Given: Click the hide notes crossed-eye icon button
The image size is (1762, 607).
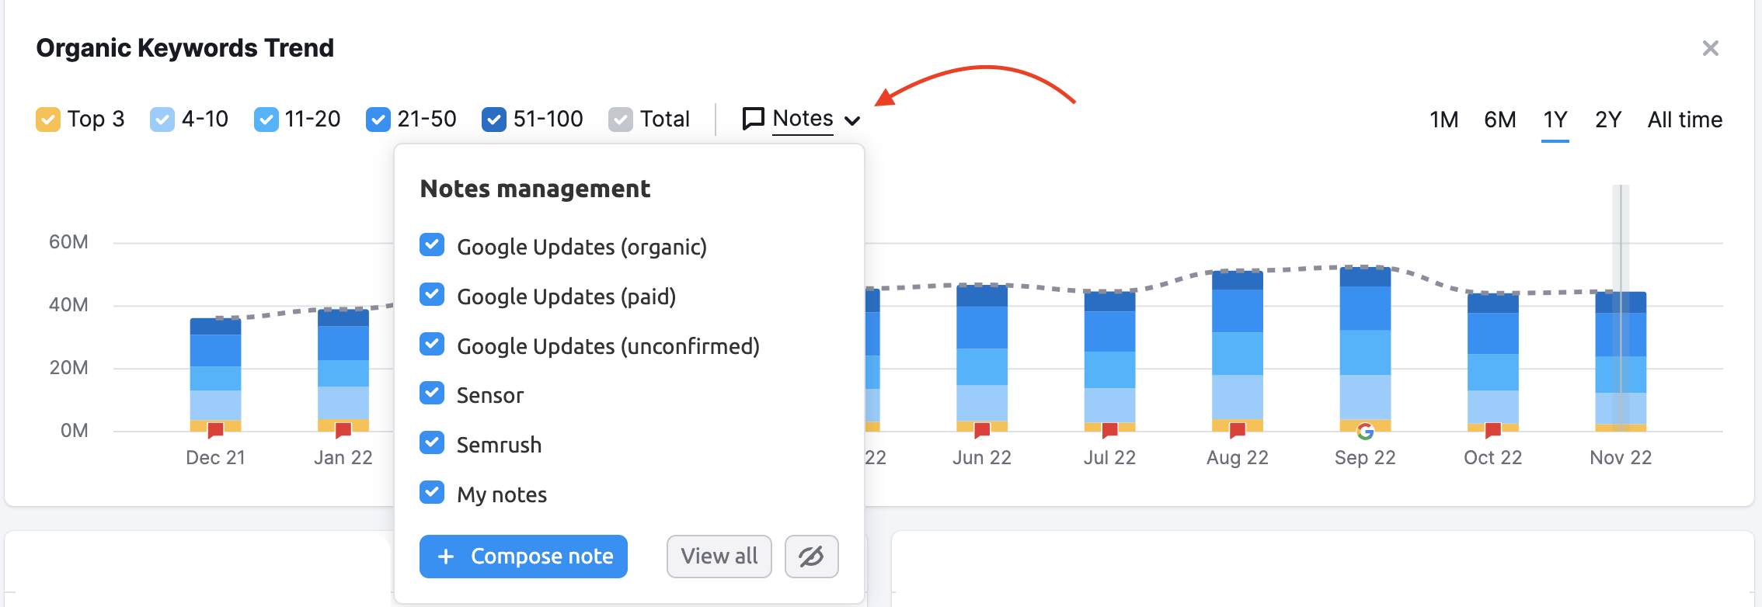Looking at the screenshot, I should pyautogui.click(x=811, y=557).
